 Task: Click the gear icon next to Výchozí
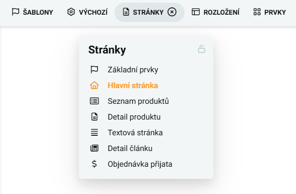pos(71,12)
